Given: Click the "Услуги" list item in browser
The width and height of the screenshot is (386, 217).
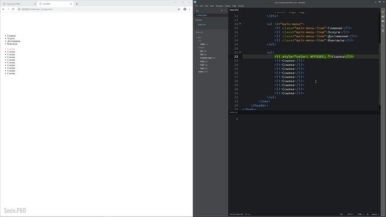Looking at the screenshot, I should 11,39.
